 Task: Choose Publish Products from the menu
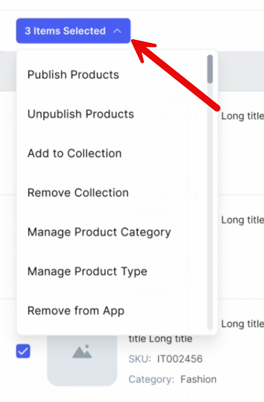click(73, 75)
